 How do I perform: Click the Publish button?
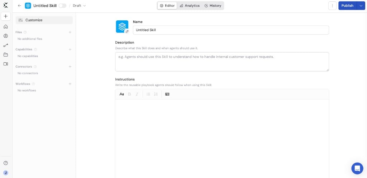[347, 6]
